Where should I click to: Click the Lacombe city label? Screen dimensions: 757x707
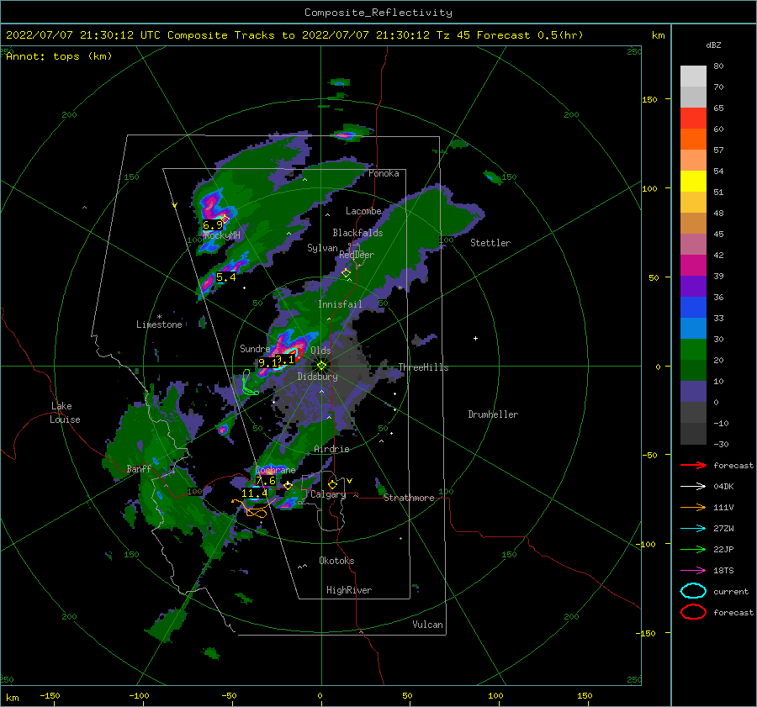[363, 211]
